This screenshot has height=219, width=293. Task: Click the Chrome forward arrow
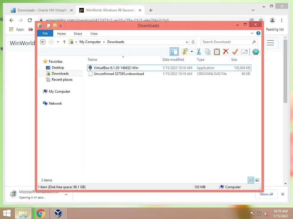pyautogui.click(x=21, y=20)
